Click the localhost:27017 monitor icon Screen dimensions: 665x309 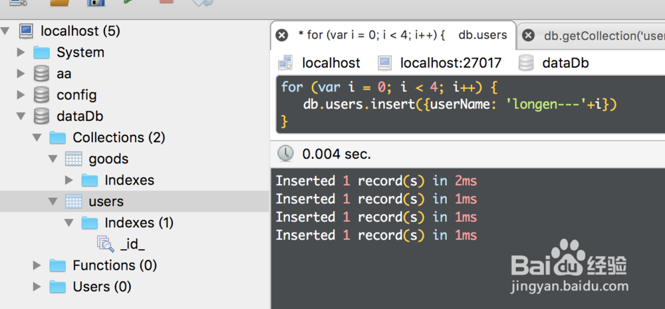pos(385,63)
